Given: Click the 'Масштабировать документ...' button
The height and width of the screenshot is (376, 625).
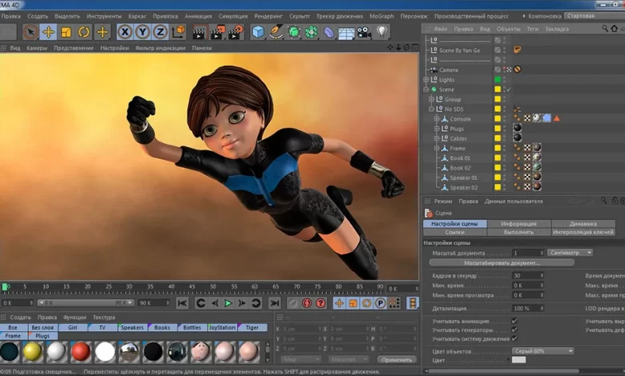Looking at the screenshot, I should tap(502, 262).
